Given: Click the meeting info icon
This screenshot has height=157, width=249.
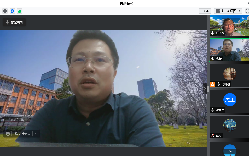Looking at the screenshot, I should tap(5, 11).
